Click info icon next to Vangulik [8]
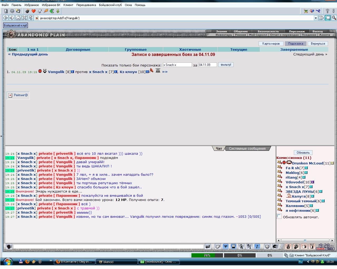Screen dimensions: 337x269 click(x=73, y=72)
